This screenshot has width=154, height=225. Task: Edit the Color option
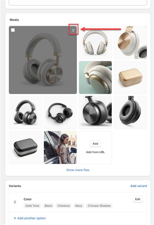pos(138,199)
